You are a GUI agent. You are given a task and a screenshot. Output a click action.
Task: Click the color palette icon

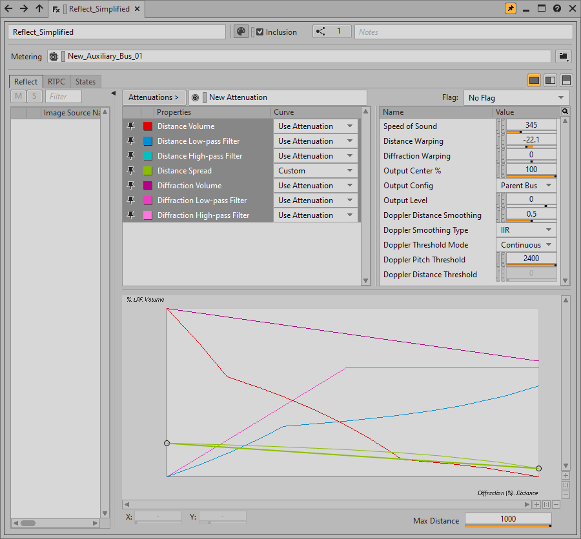point(241,32)
